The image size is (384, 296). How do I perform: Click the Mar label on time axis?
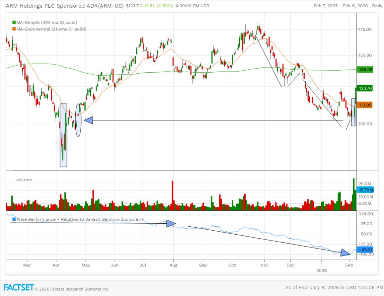27,265
